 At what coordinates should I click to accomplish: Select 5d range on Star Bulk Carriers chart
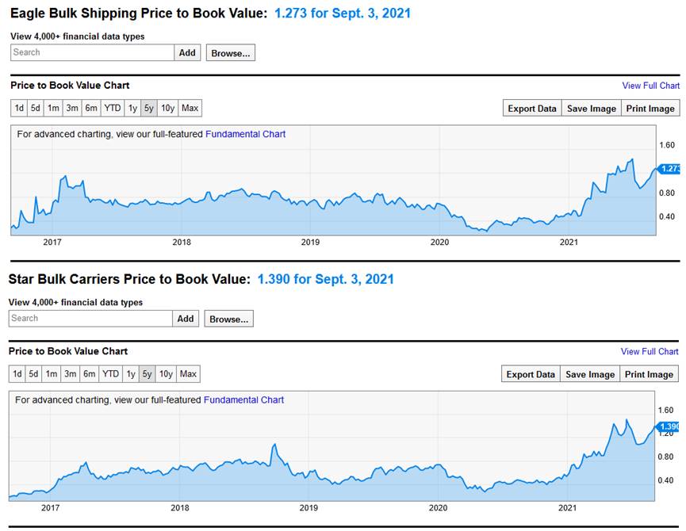coord(33,373)
